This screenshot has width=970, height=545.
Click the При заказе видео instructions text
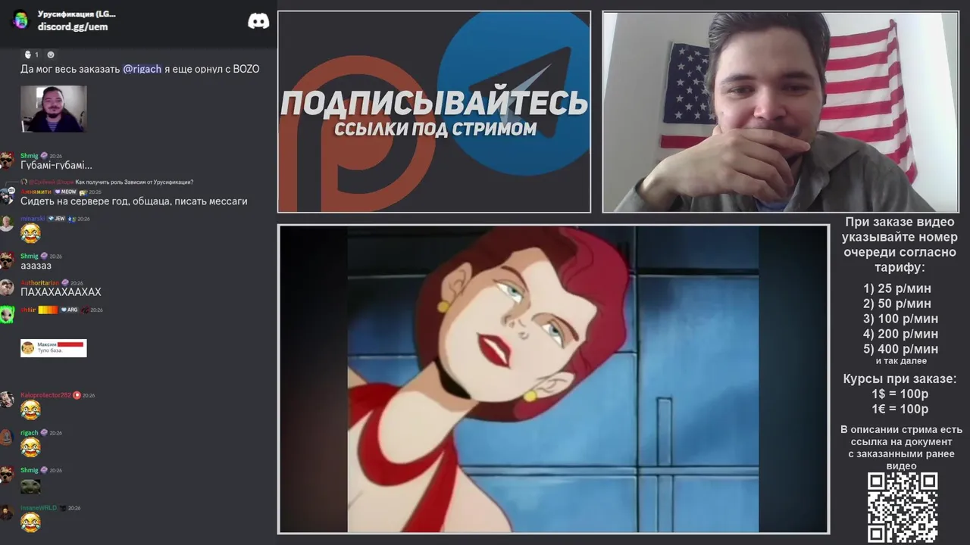900,244
